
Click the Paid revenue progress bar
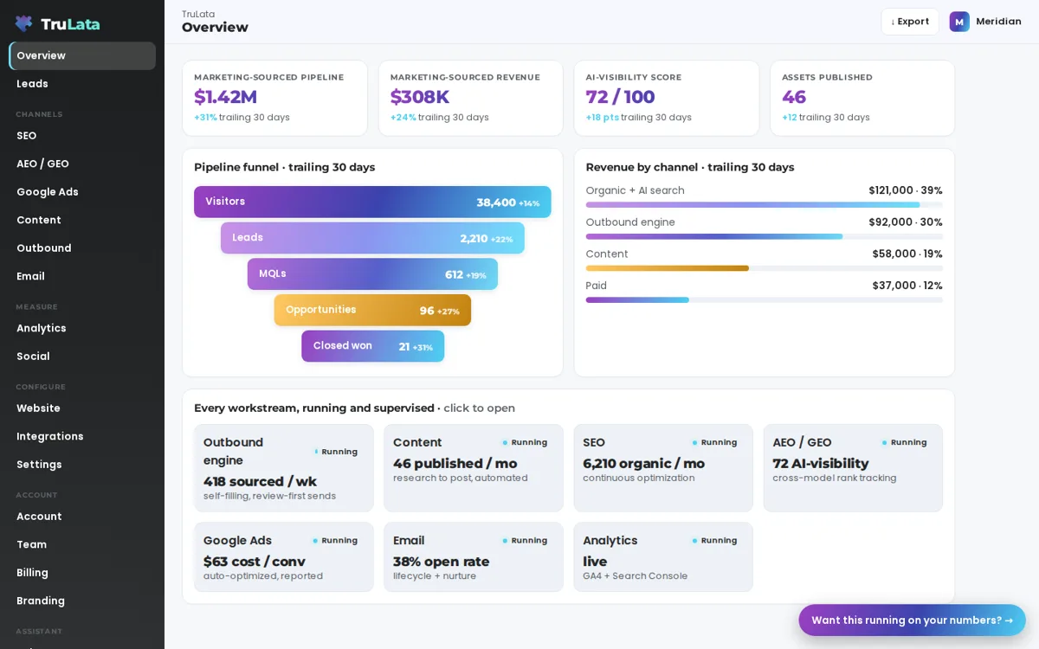point(764,300)
